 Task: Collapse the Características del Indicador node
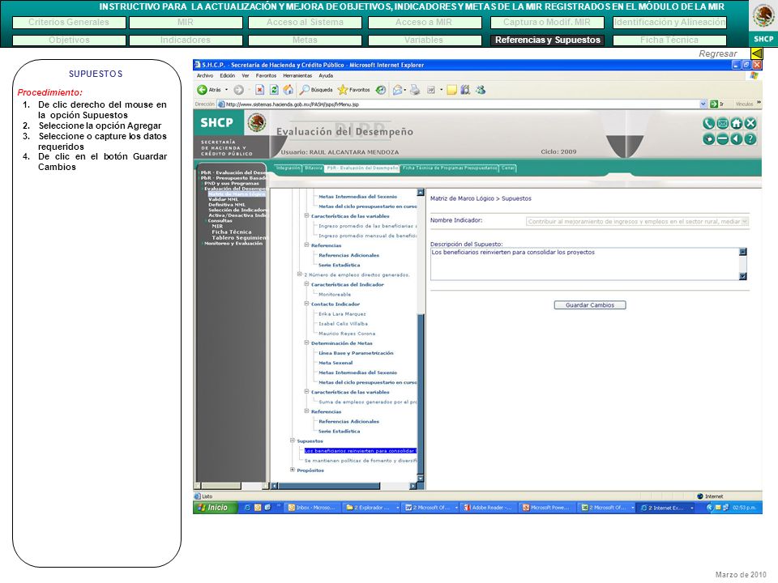306,284
